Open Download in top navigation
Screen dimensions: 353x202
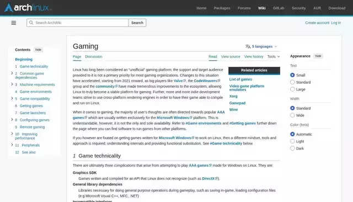[x=337, y=8]
